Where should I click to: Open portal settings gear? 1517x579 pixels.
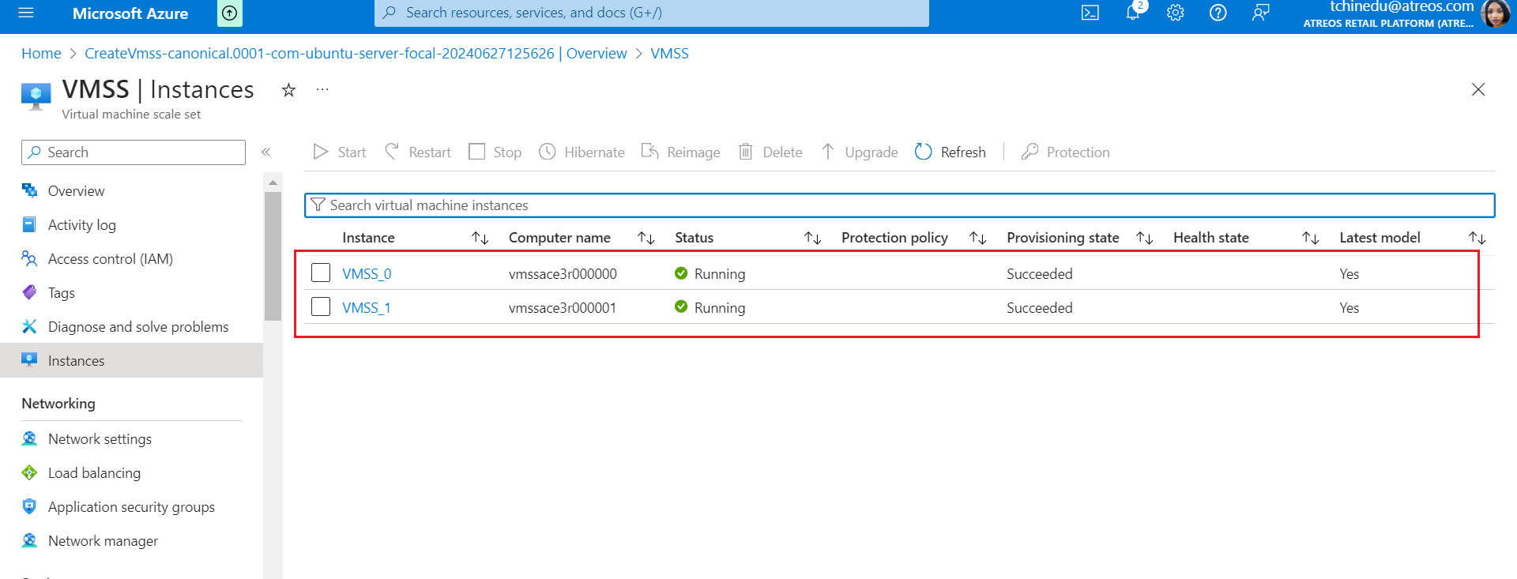tap(1176, 13)
